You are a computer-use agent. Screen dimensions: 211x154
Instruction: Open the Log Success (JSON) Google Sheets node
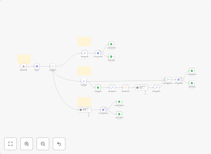(x=111, y=44)
